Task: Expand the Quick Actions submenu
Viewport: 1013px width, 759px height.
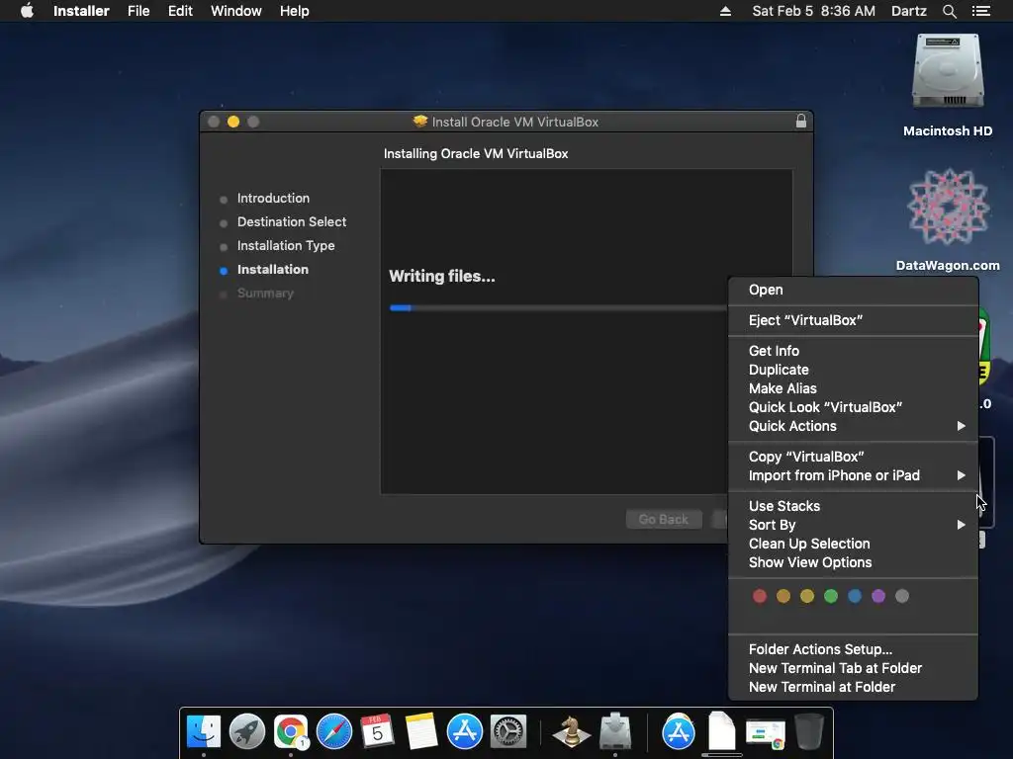Action: pyautogui.click(x=853, y=426)
